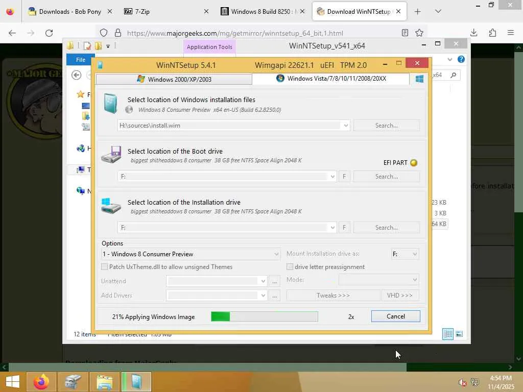523x392 pixels.
Task: Click the Boot drive floppy disk icon
Action: (111, 154)
